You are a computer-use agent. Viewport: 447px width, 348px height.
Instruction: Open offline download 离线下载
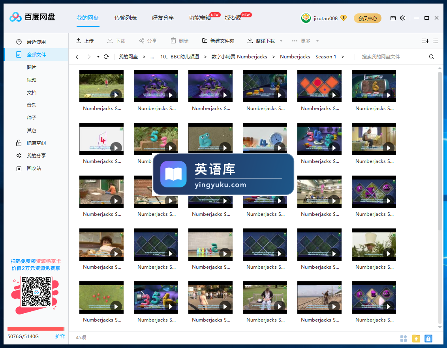tap(261, 41)
